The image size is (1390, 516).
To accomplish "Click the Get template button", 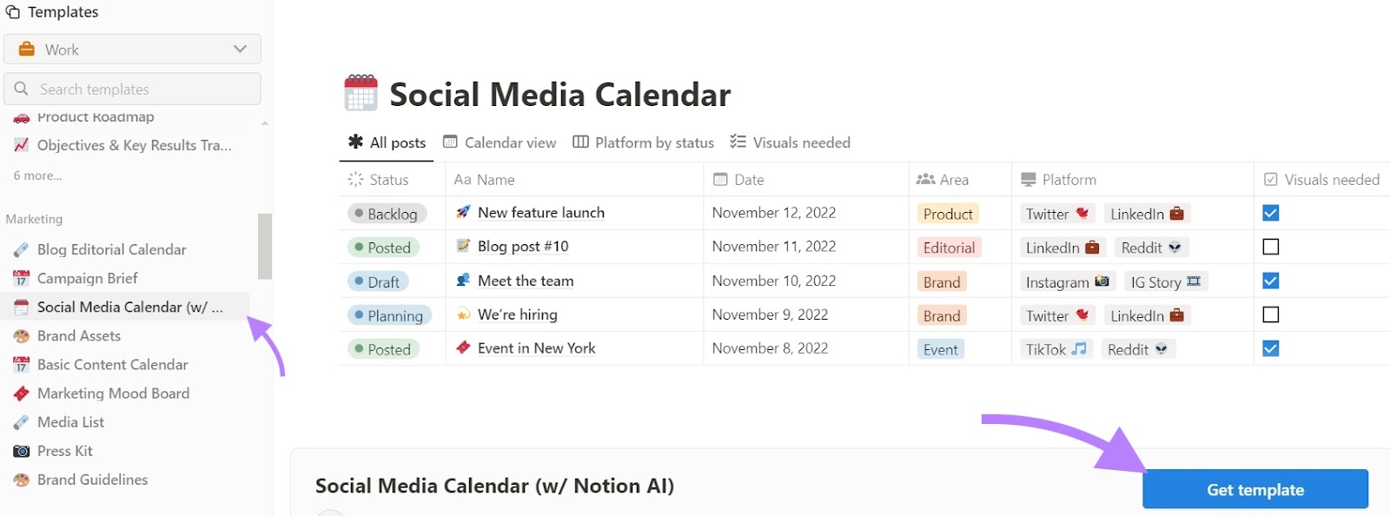I will coord(1254,489).
